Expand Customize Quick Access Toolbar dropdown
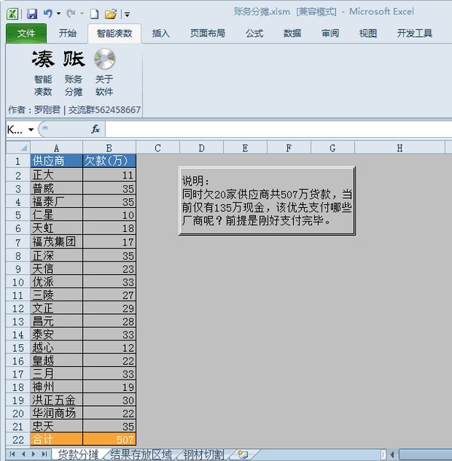 coord(127,14)
